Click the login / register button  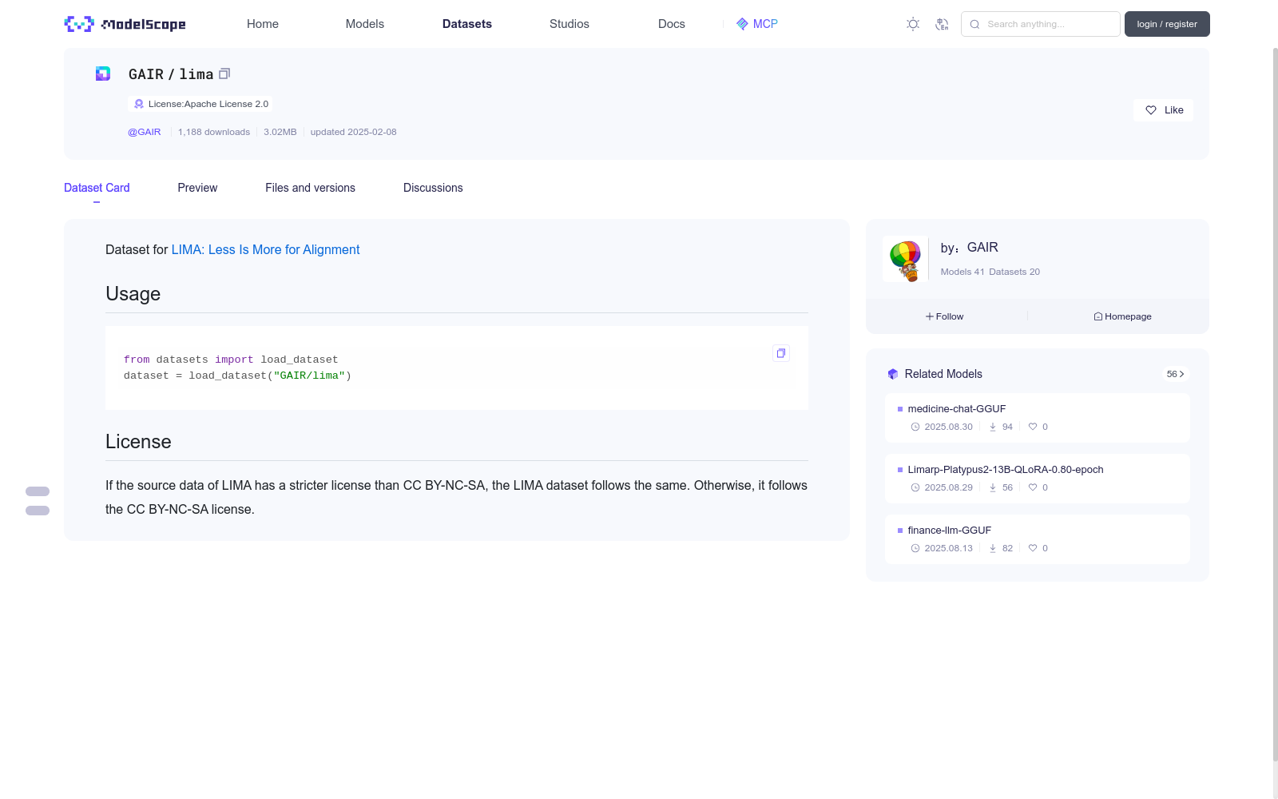coord(1167,24)
